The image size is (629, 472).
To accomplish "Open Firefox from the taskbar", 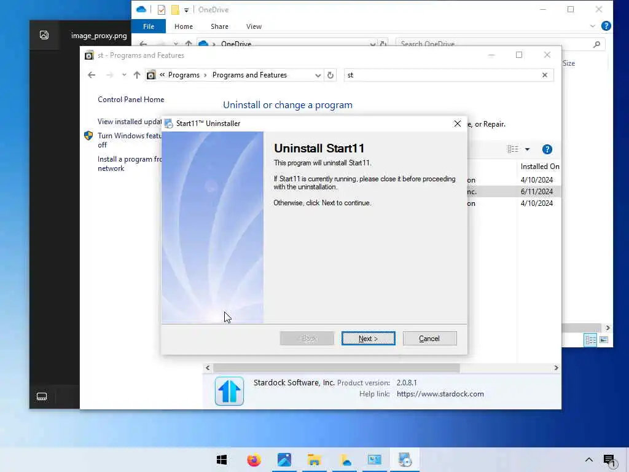I will coord(254,460).
